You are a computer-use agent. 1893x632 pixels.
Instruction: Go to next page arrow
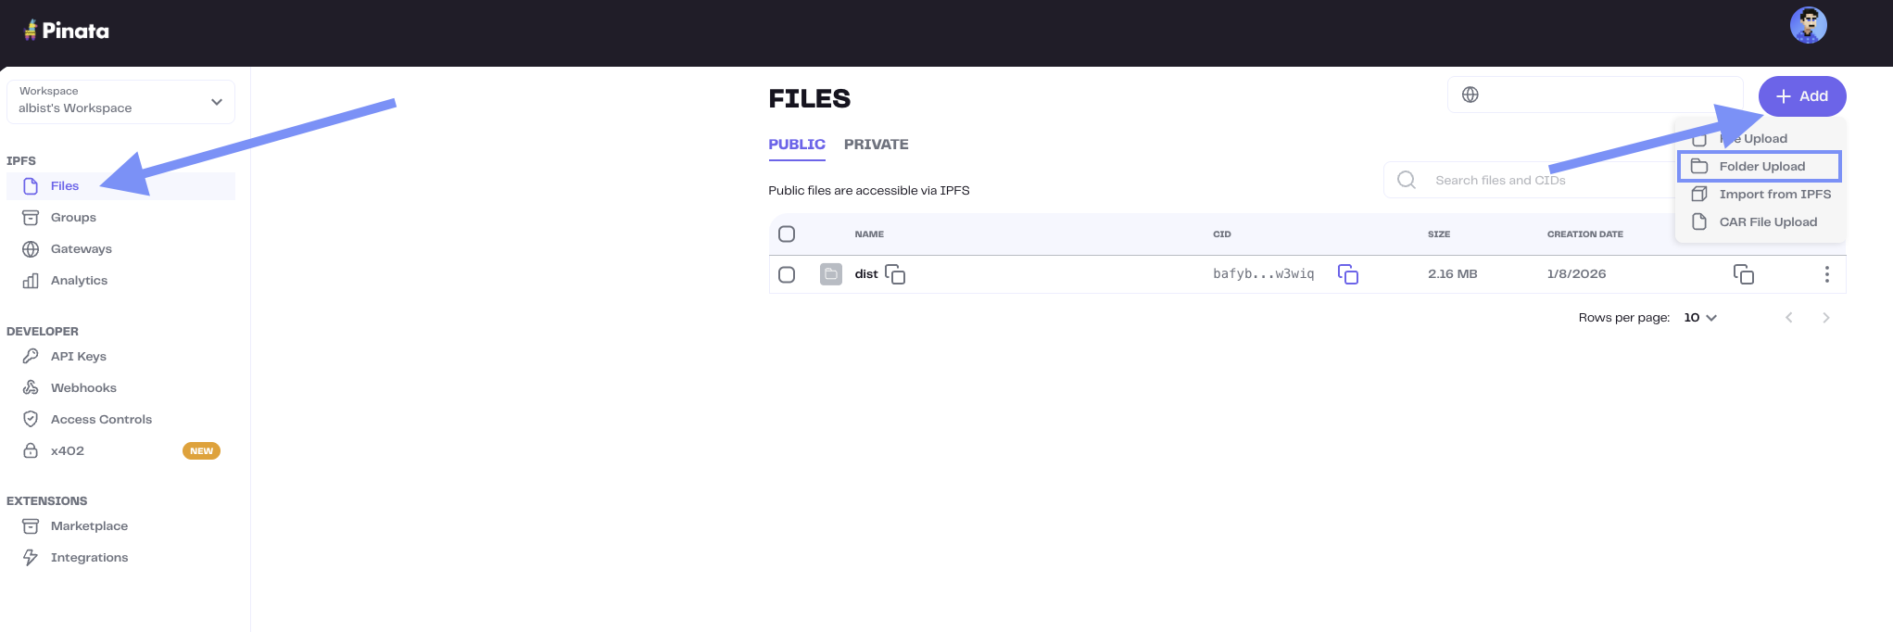click(x=1825, y=318)
